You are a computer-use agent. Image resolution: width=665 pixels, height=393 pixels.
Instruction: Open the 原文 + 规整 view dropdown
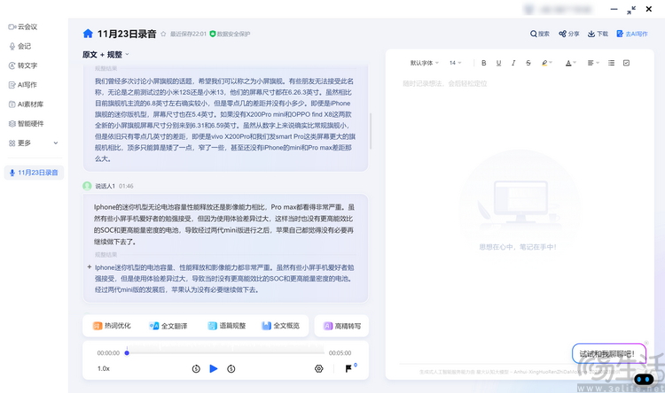pyautogui.click(x=106, y=55)
